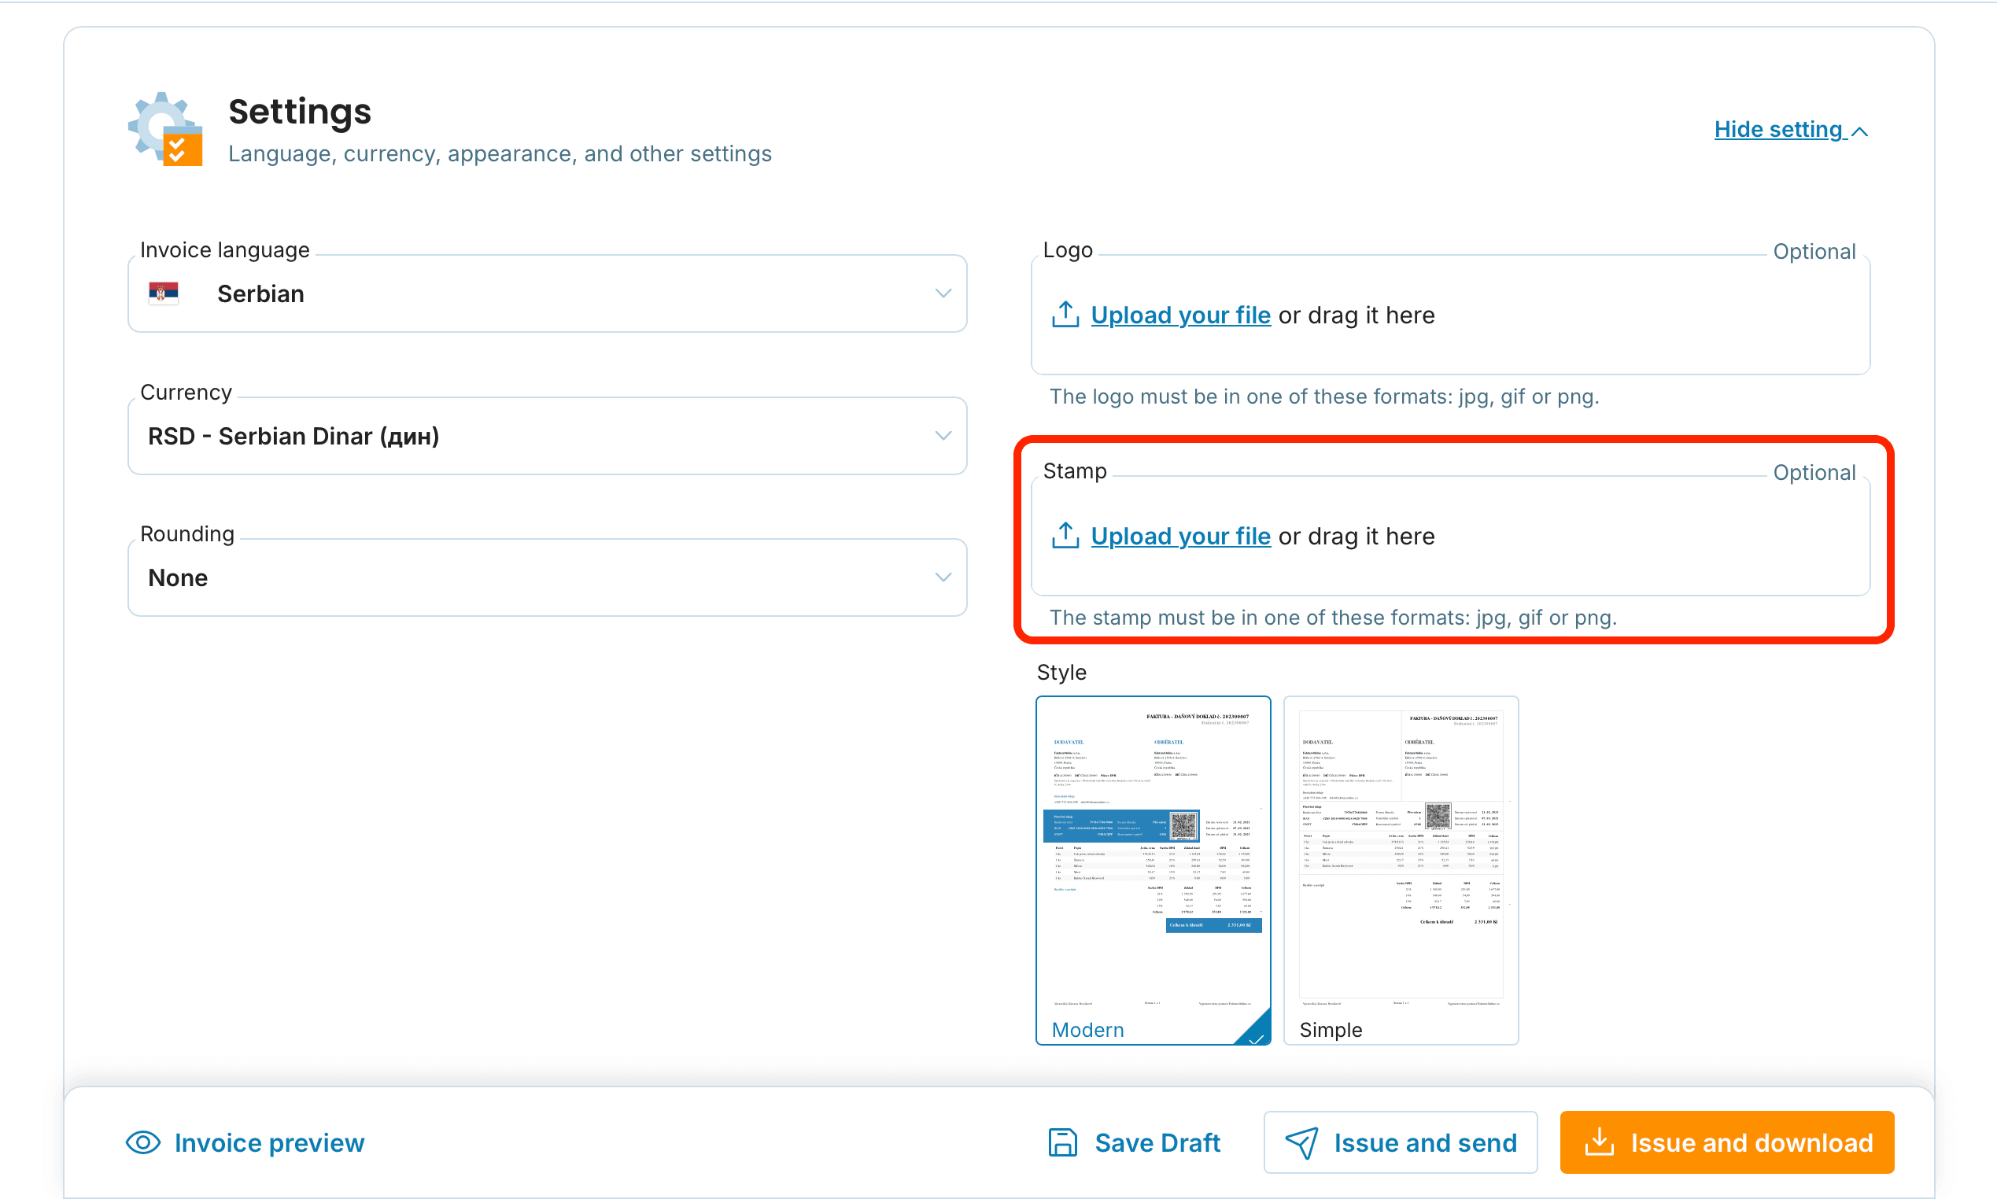The width and height of the screenshot is (1997, 1199).
Task: Open Invoice preview
Action: click(245, 1142)
